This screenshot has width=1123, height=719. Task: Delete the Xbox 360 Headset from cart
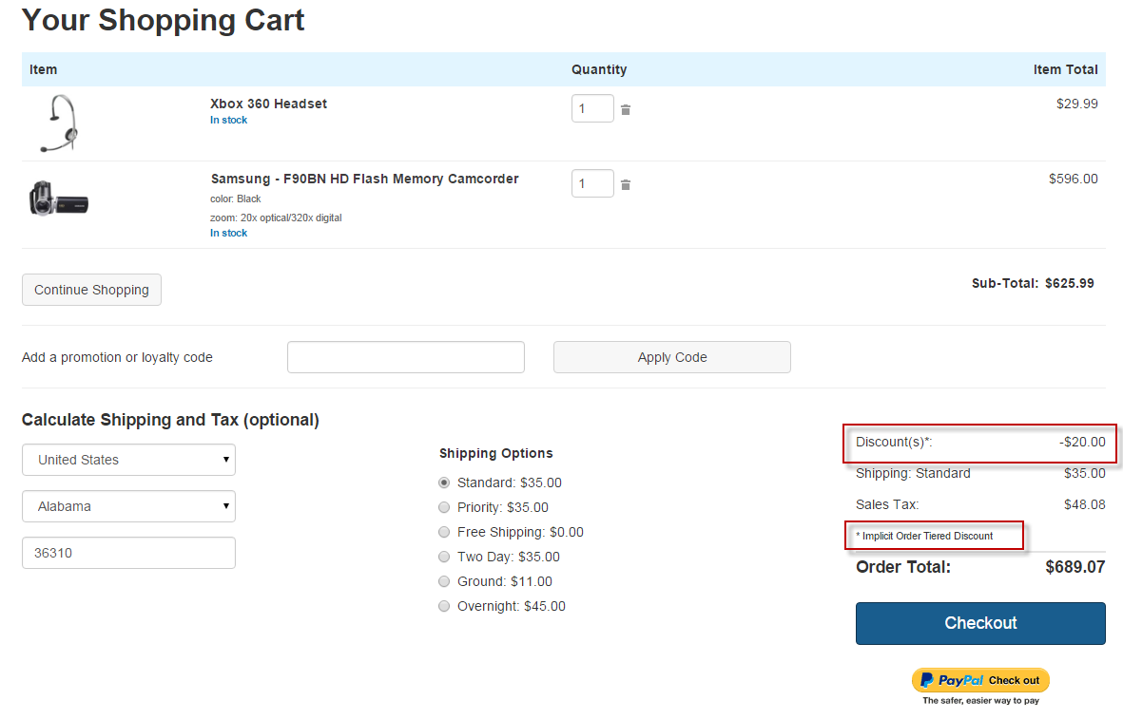click(626, 110)
